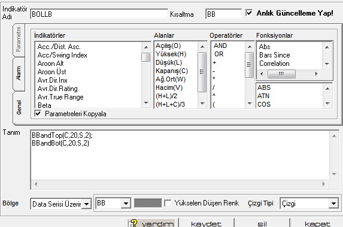The width and height of the screenshot is (343, 227).
Task: Select Hacim(V) field
Action: pos(169,88)
